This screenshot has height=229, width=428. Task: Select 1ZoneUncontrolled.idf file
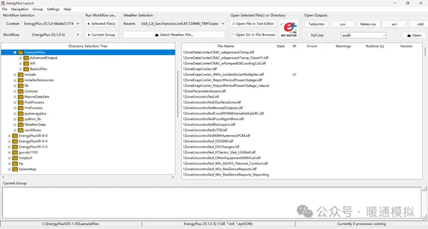(x=201, y=97)
